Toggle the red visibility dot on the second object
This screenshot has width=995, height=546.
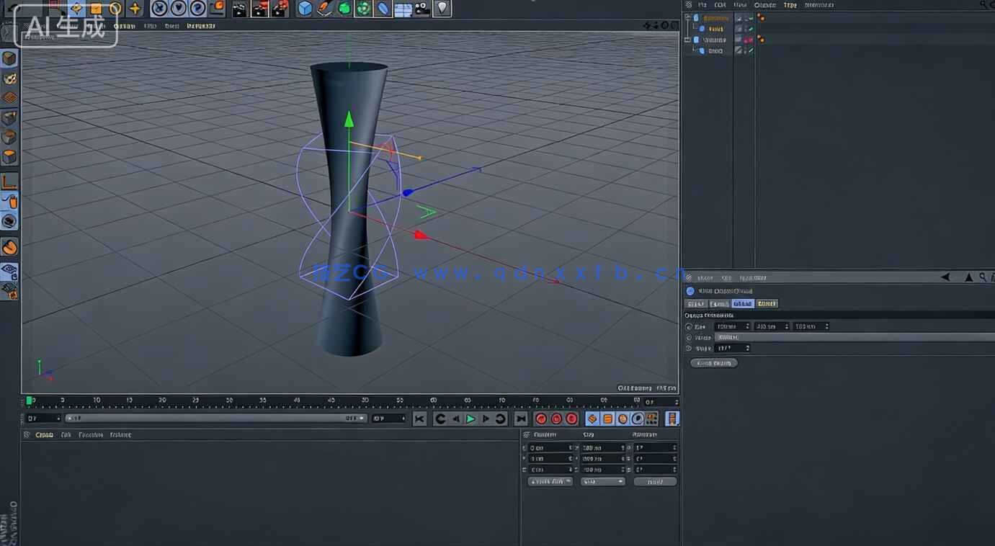click(x=759, y=37)
